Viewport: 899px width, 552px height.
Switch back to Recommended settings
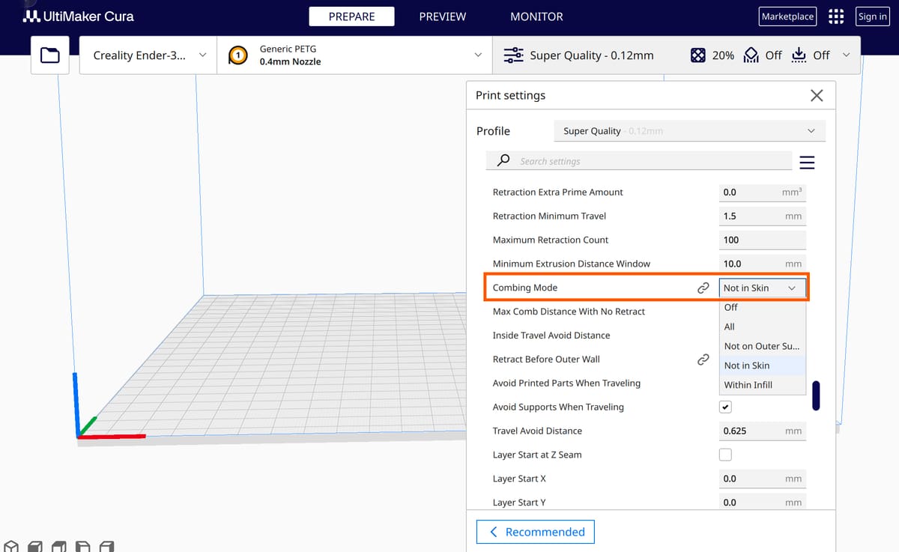click(536, 532)
